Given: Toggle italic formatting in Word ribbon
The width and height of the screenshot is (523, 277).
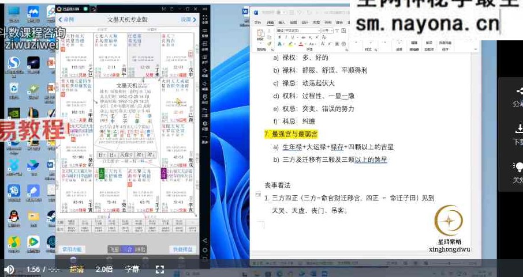Looking at the screenshot, I should click(x=286, y=37).
